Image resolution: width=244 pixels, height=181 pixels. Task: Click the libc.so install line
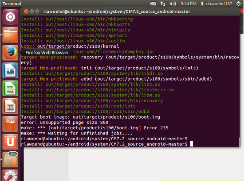click(x=91, y=84)
